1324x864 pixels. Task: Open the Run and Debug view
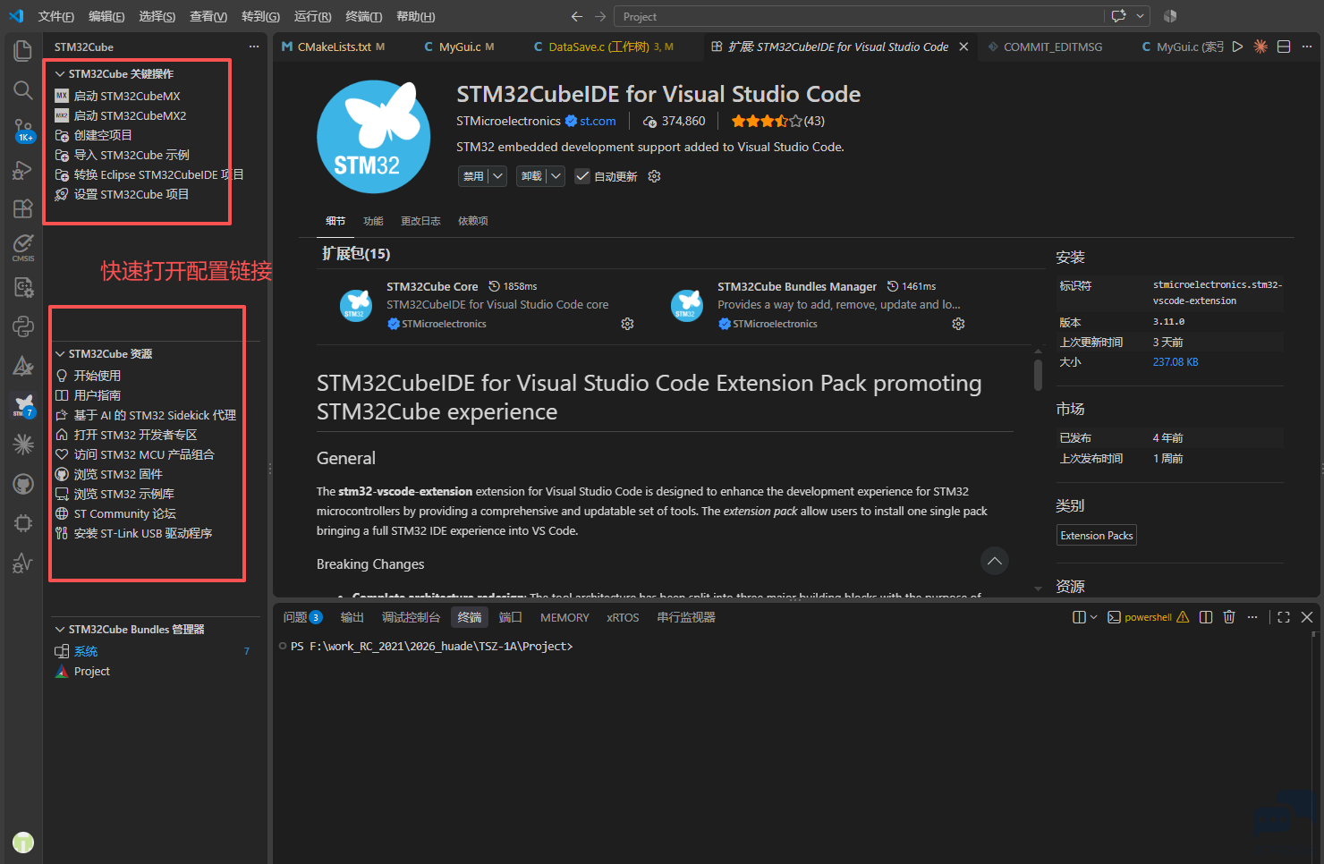(23, 170)
